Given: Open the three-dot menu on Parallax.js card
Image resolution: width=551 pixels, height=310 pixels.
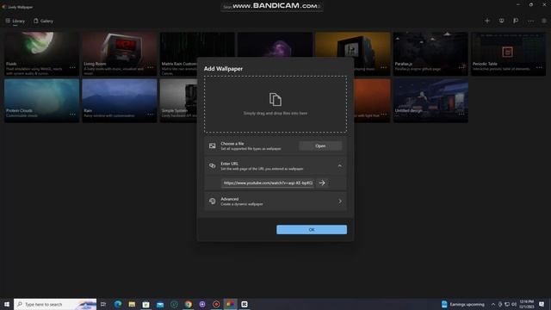Looking at the screenshot, I should [x=461, y=67].
